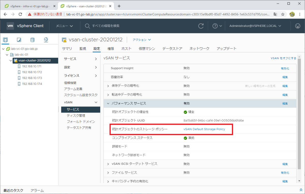Collapse the vsan-cluster-20201212 tree node
The image size is (305, 194).
(x=11, y=61)
